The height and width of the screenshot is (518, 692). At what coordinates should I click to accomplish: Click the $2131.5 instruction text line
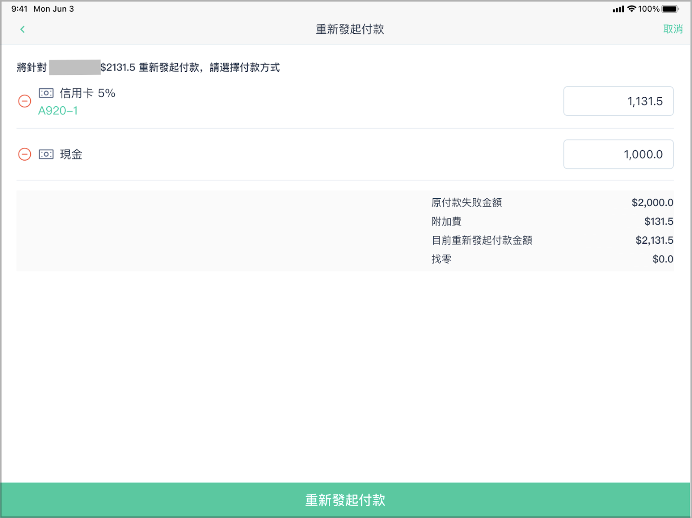[x=148, y=67]
